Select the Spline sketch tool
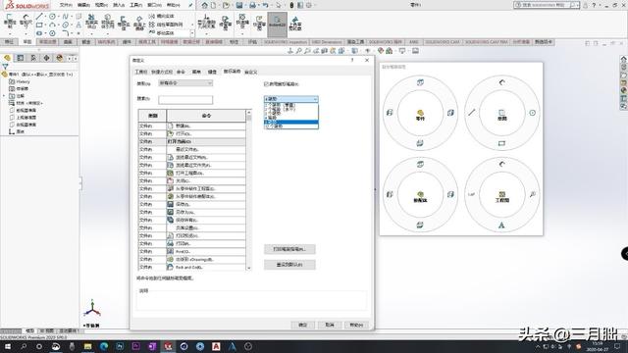628x353 pixels. pyautogui.click(x=66, y=17)
